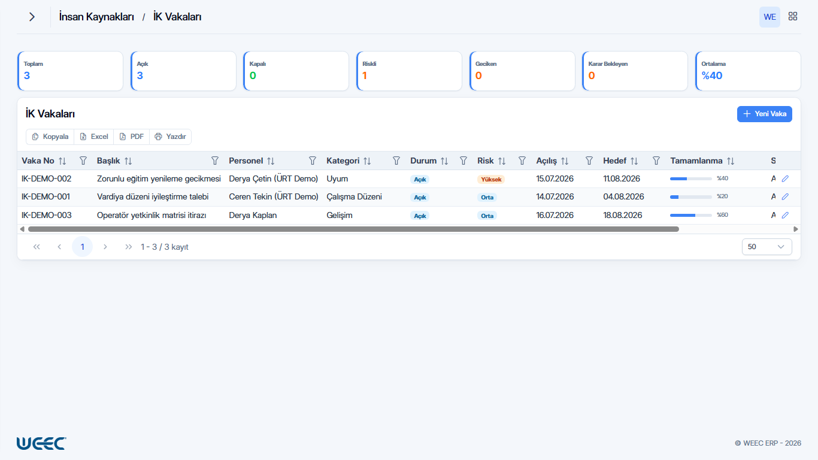The image size is (818, 460).
Task: Sort by the Risk column
Action: tap(502, 161)
